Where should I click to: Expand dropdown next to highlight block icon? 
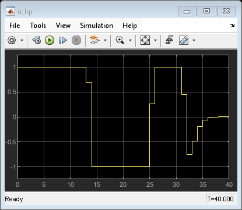pos(105,40)
